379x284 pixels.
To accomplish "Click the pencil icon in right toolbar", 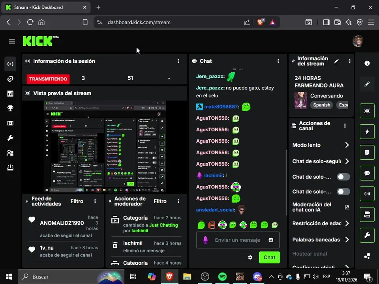I will (367, 84).
